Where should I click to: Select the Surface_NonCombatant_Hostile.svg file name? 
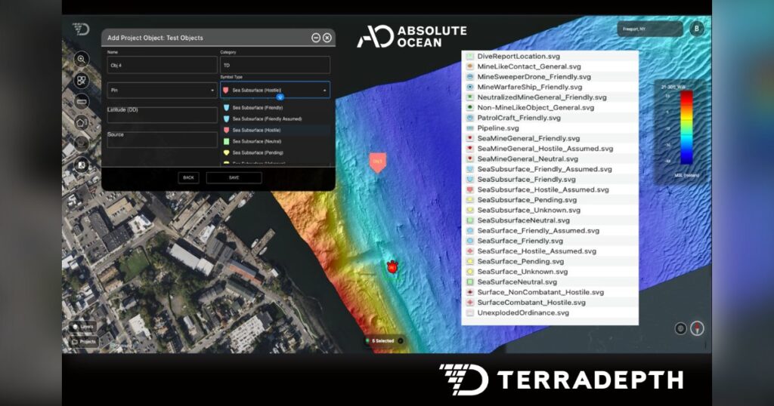coord(540,292)
